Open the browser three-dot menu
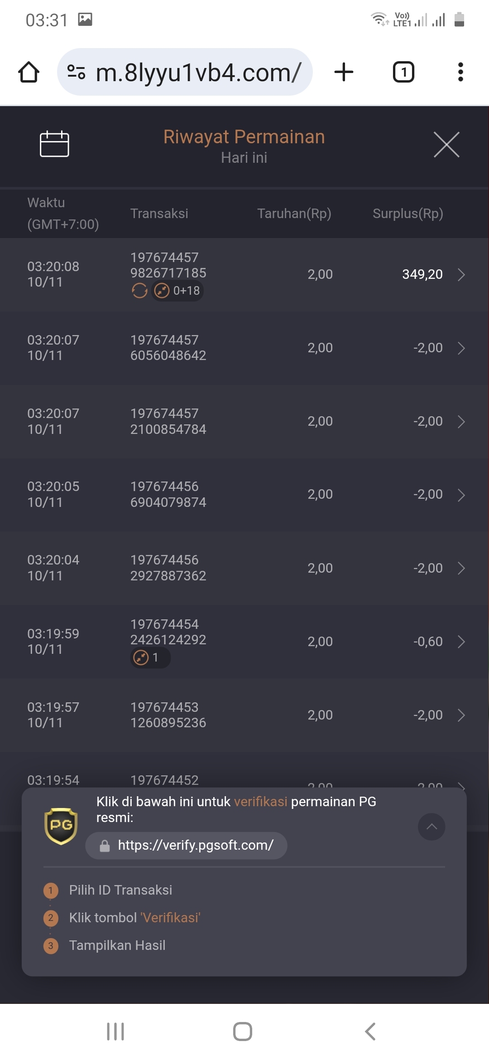Viewport: 489px width, 1061px height. point(460,72)
